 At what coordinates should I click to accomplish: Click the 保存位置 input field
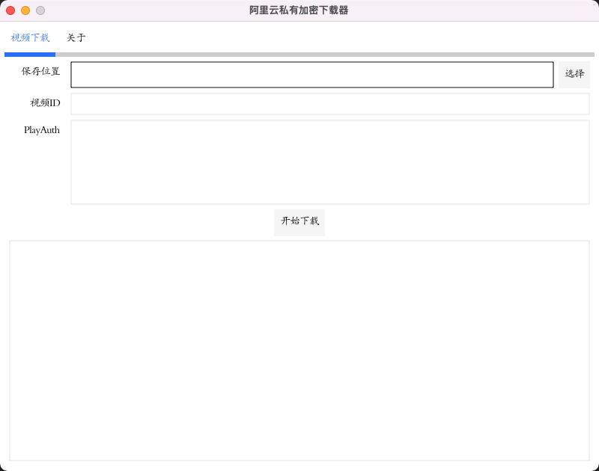311,75
